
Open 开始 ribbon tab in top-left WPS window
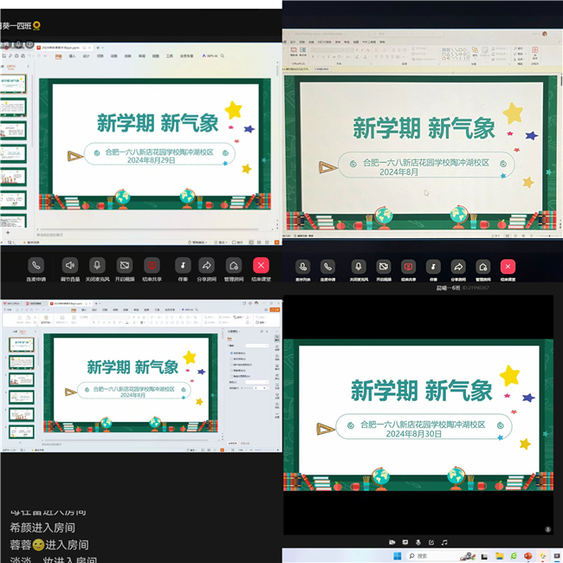pos(58,56)
